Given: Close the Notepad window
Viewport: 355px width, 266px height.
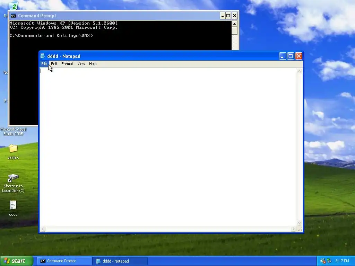Looking at the screenshot, I should click(x=298, y=56).
